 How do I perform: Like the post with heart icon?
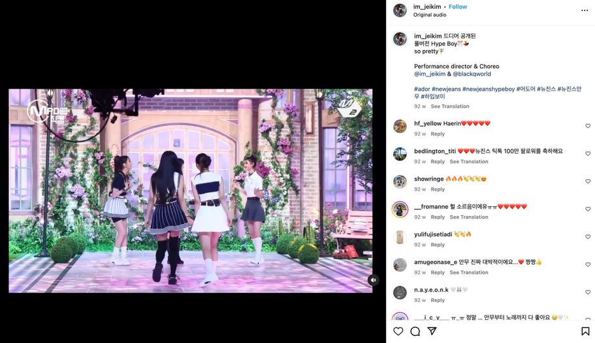point(398,331)
